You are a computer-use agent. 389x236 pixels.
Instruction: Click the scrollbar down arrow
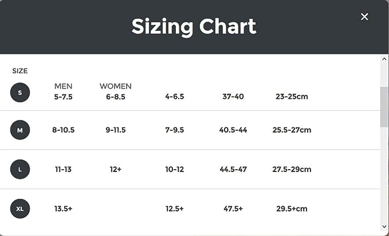click(384, 227)
